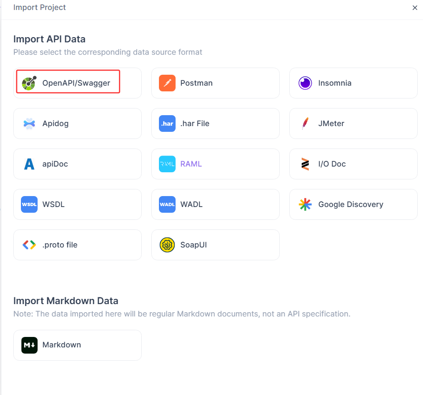
Task: Import a Markdown document
Action: point(78,345)
